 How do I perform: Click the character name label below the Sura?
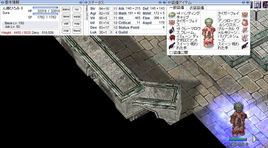[238, 144]
